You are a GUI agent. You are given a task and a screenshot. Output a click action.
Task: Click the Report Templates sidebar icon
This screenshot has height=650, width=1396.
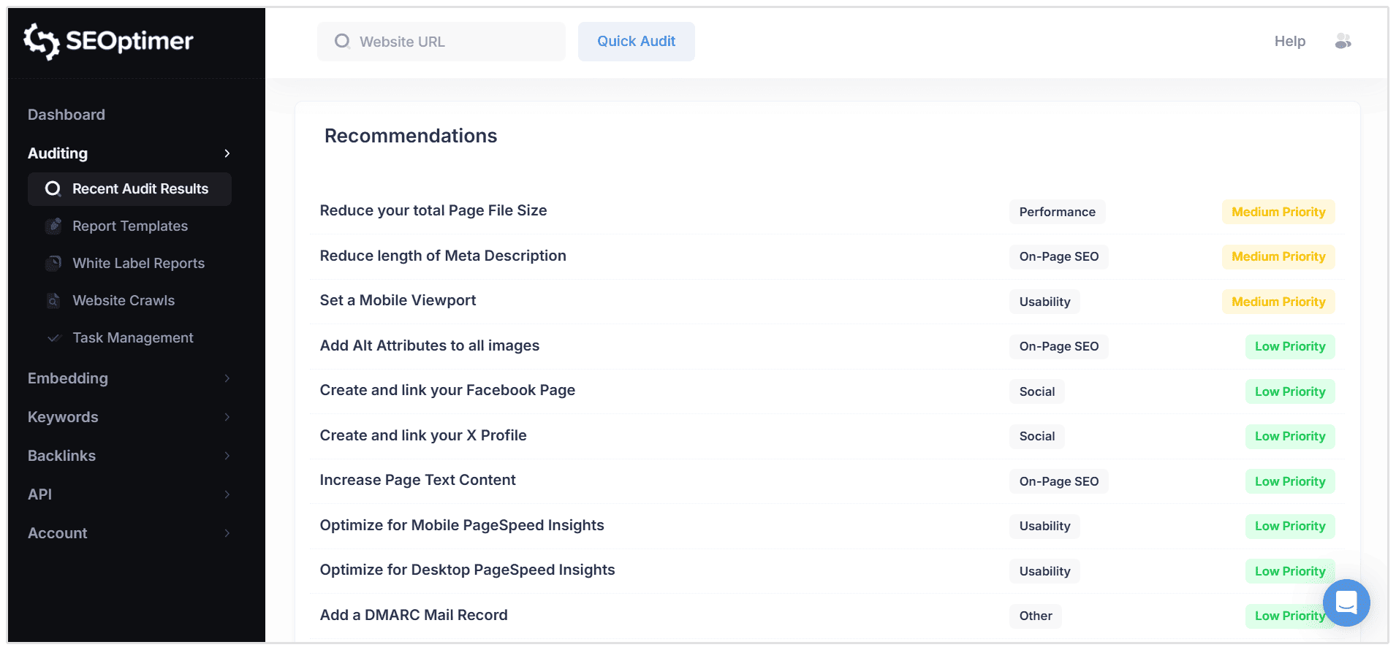[x=53, y=226]
